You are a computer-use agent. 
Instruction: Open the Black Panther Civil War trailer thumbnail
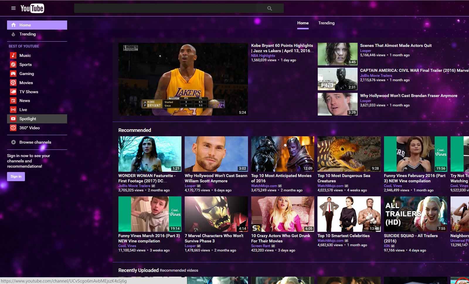coord(338,79)
